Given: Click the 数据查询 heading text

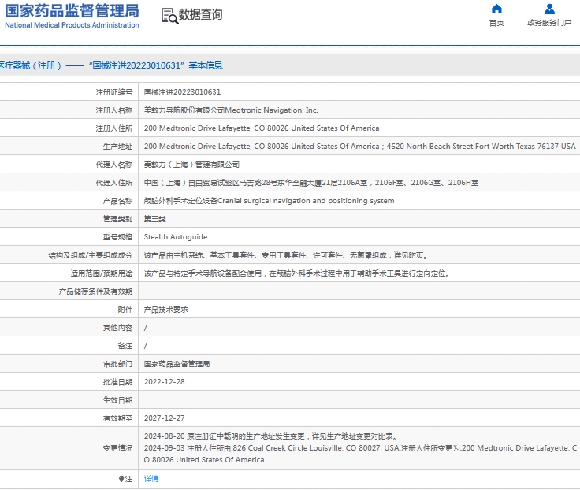Looking at the screenshot, I should tap(200, 15).
